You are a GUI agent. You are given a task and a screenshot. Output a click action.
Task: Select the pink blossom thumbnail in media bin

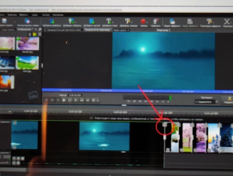point(7,44)
